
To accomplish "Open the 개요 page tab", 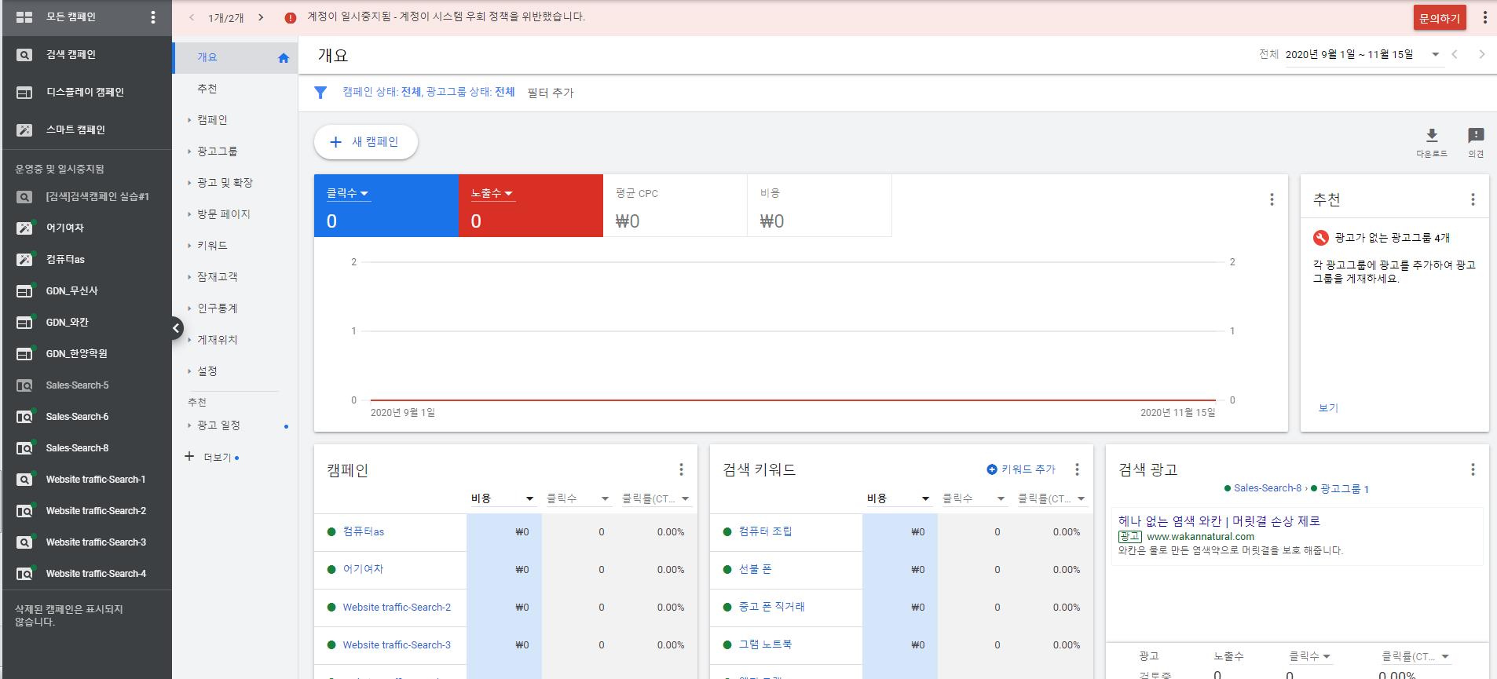I will pos(235,57).
